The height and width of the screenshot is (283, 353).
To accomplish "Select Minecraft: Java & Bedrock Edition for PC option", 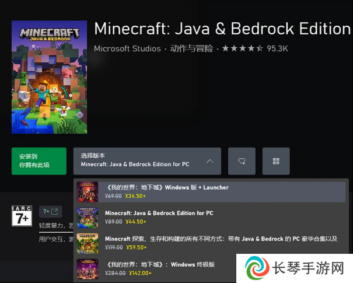I will [x=211, y=218].
